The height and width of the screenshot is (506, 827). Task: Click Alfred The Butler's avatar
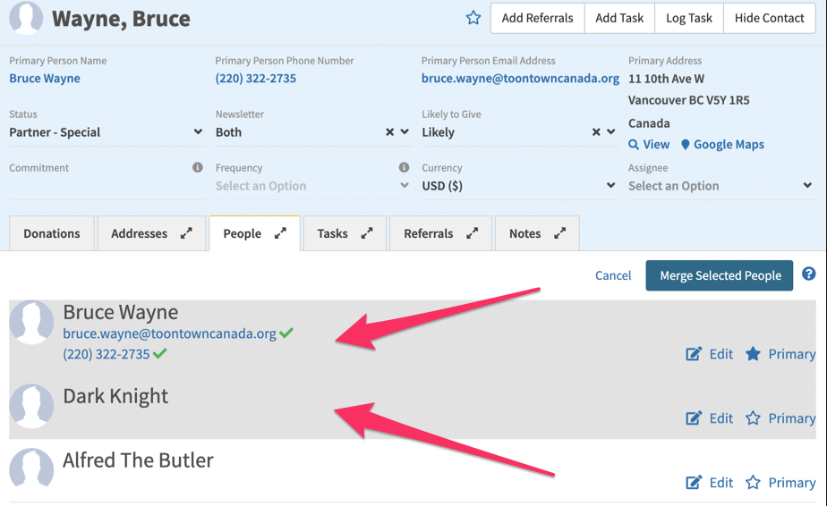point(31,468)
